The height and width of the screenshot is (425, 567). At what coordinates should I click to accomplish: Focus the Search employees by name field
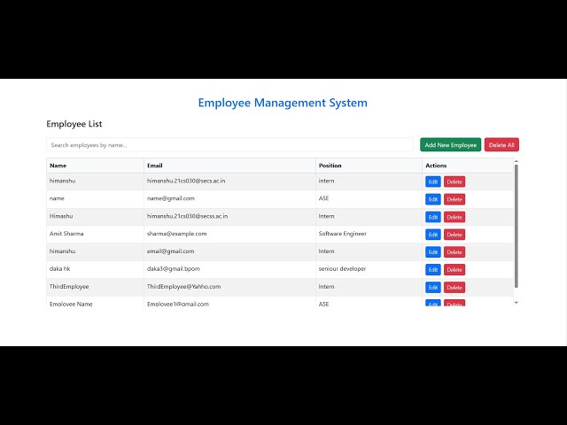[229, 145]
